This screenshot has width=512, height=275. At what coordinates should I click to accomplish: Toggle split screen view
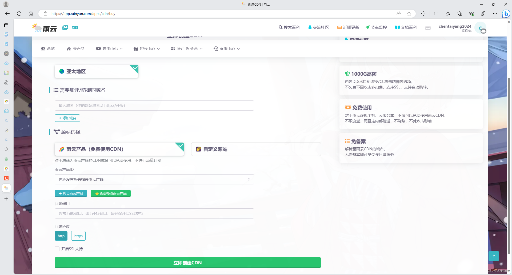pos(436,14)
